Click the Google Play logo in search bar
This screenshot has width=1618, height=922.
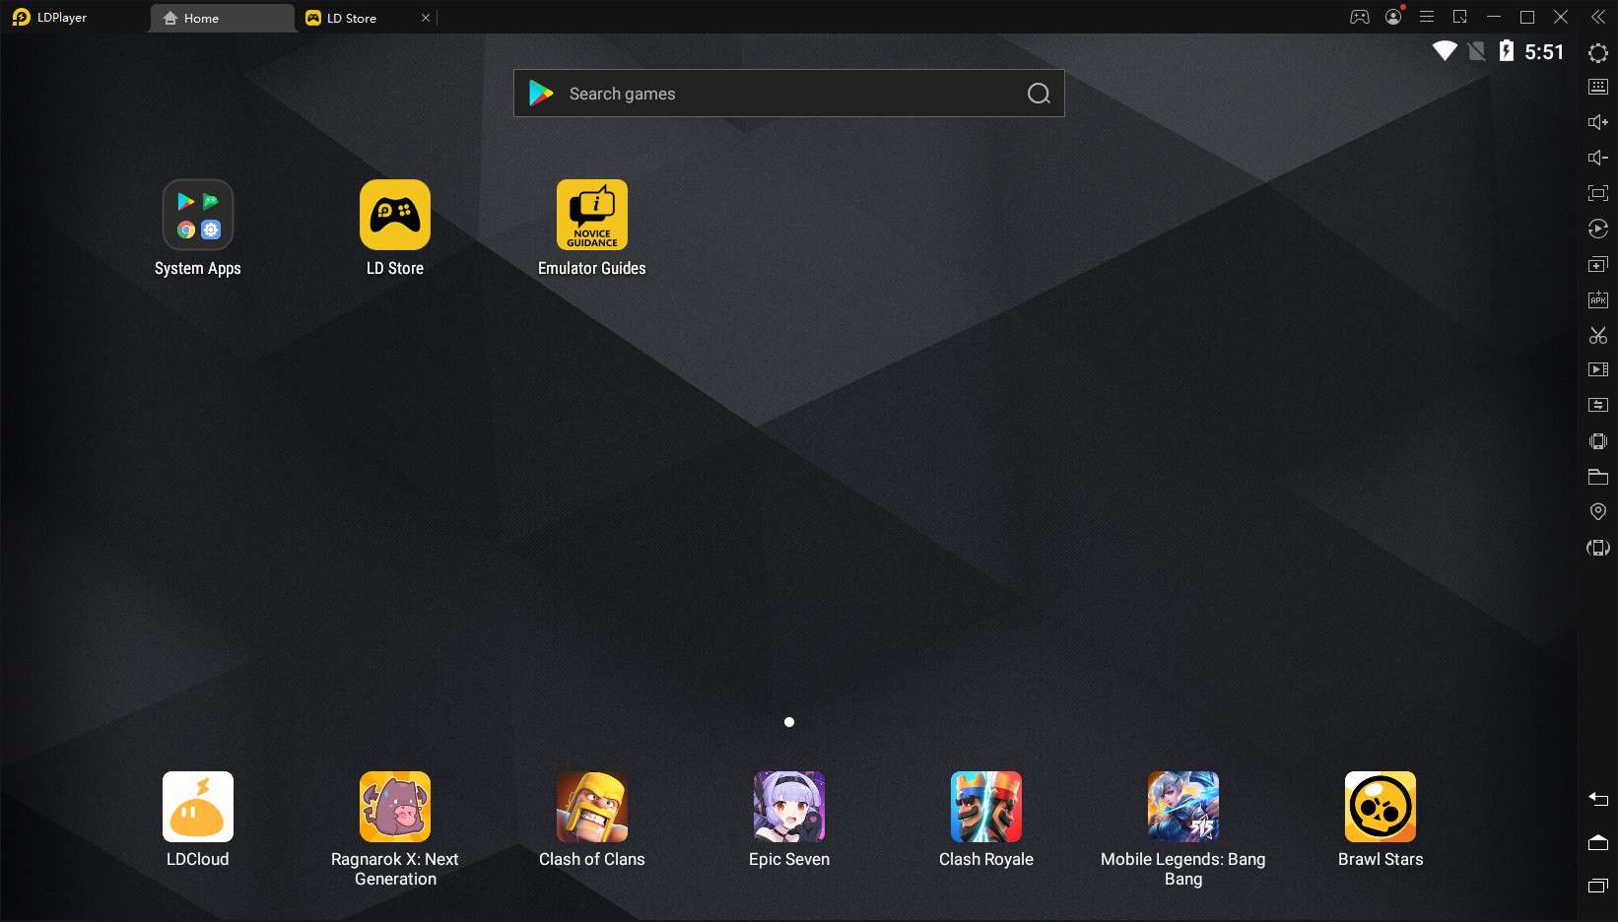pyautogui.click(x=541, y=94)
